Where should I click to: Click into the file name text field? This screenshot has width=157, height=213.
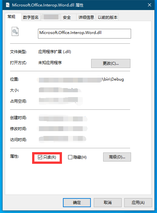pyautogui.click(x=84, y=34)
